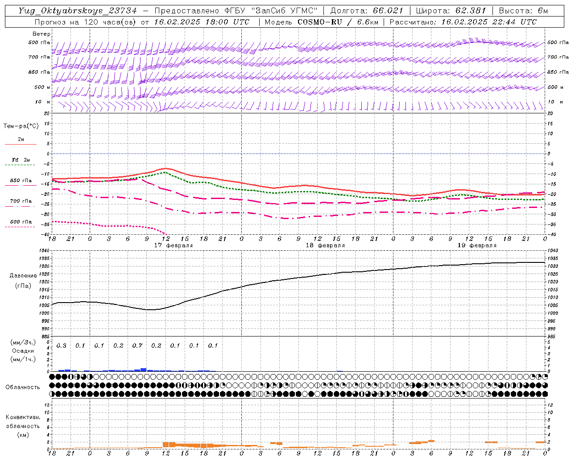
Task: Click the Осадки precipitation label
Action: click(x=23, y=351)
